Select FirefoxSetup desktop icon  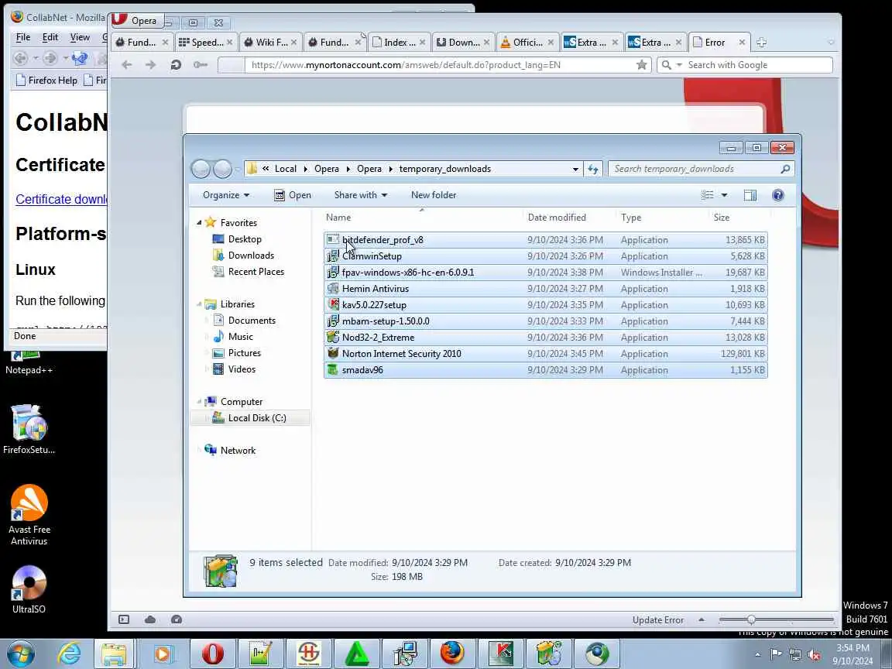pos(29,430)
